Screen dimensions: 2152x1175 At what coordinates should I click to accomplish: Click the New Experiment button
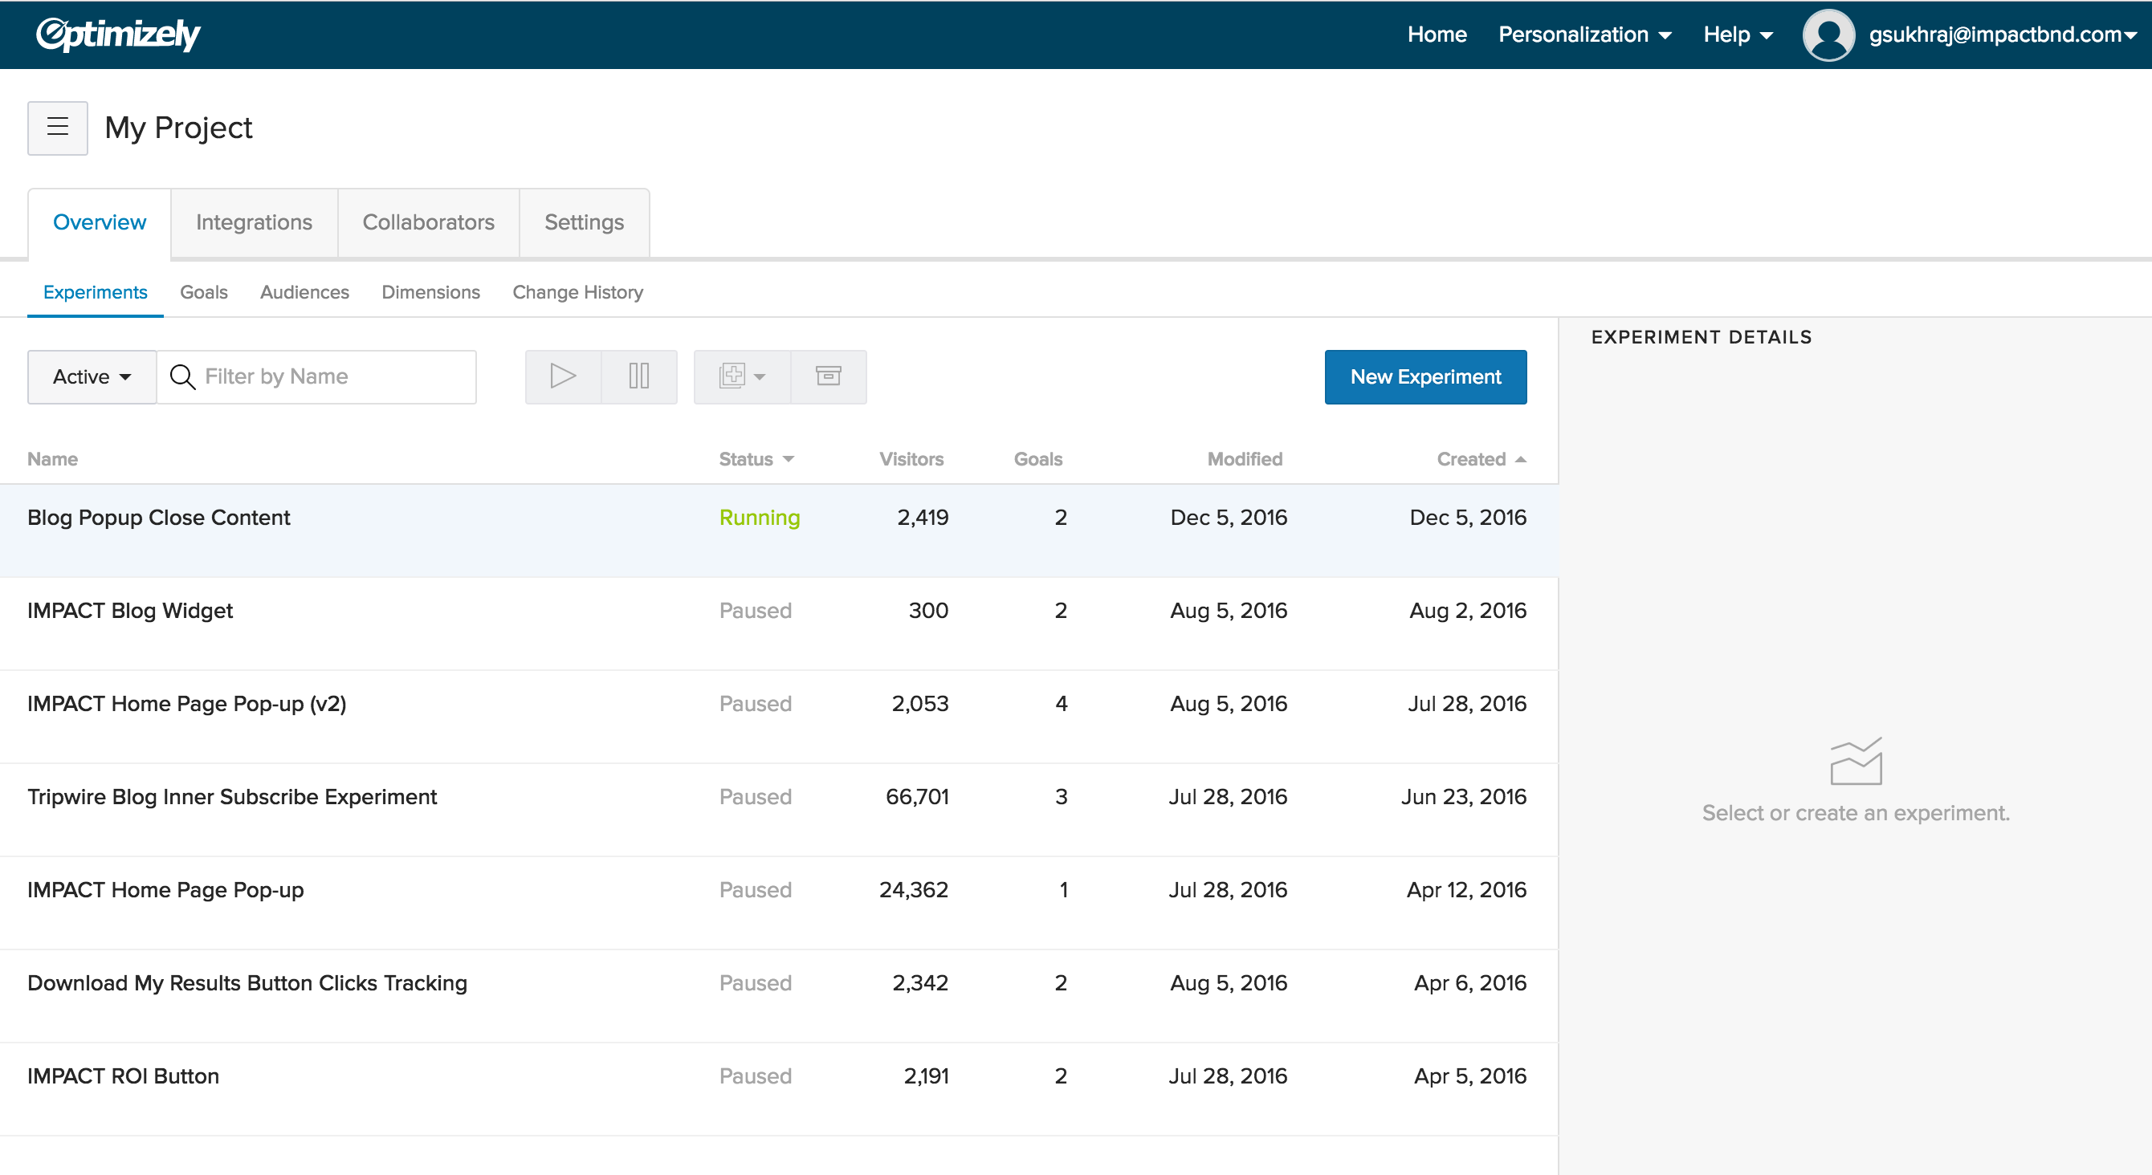pos(1425,376)
